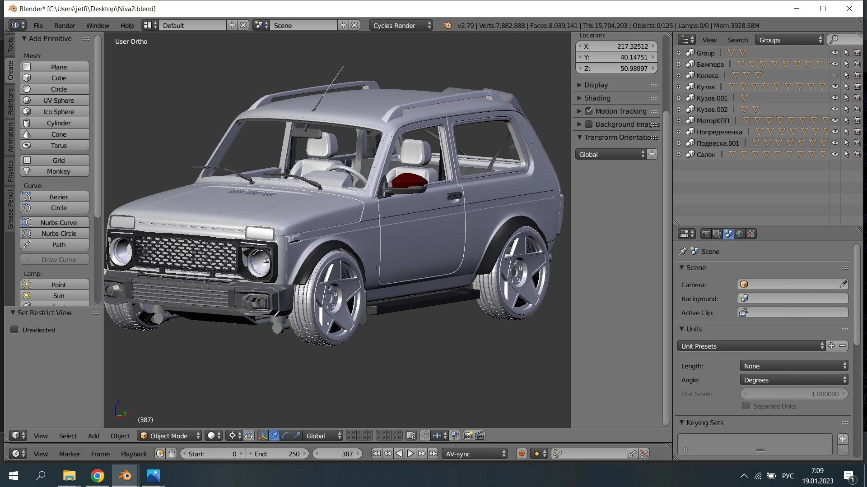Click OpenGL render animation clapper icon
The width and height of the screenshot is (867, 487).
480,436
